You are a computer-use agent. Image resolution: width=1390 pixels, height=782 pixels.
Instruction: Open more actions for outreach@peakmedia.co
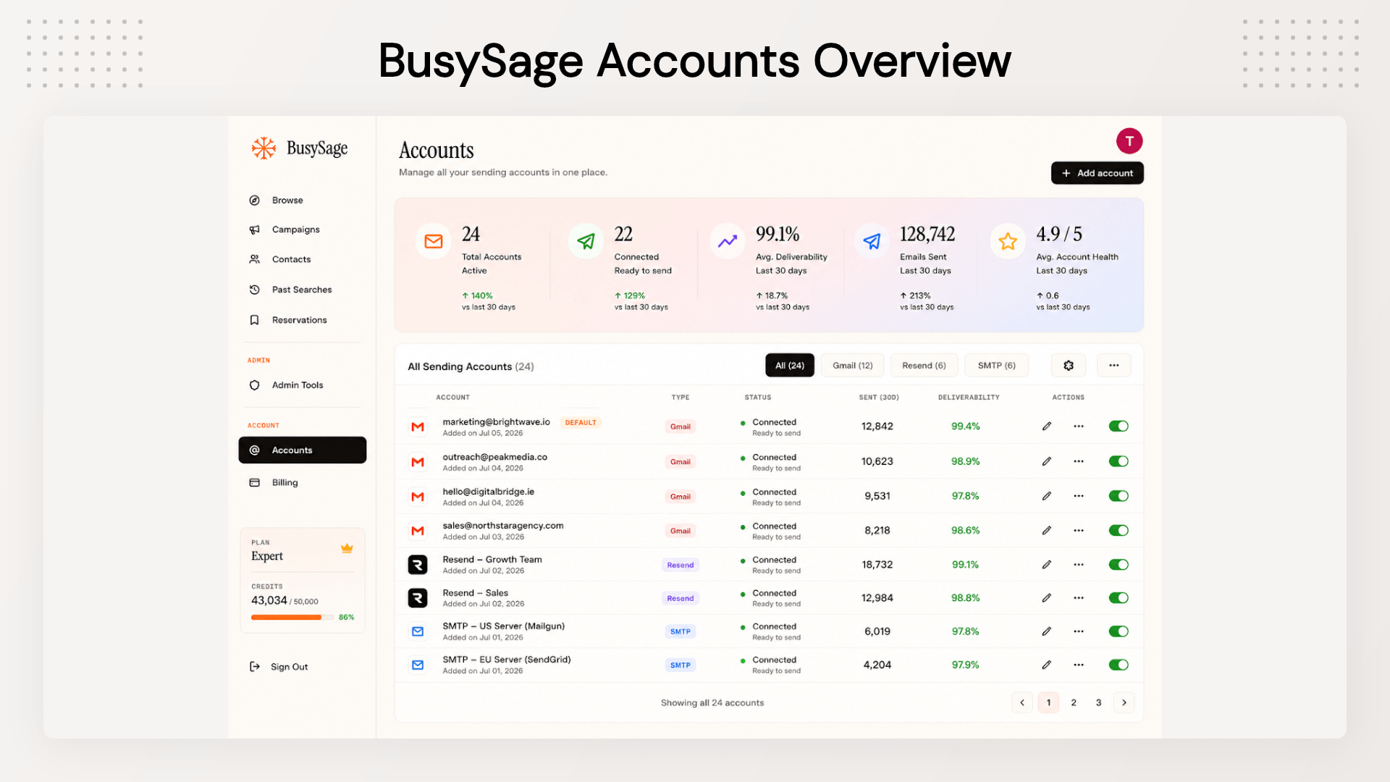1079,461
